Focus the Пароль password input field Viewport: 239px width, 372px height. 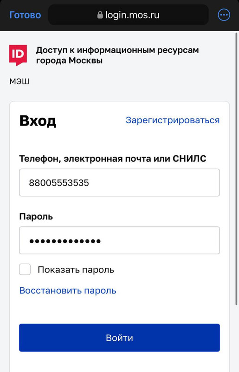pos(119,240)
